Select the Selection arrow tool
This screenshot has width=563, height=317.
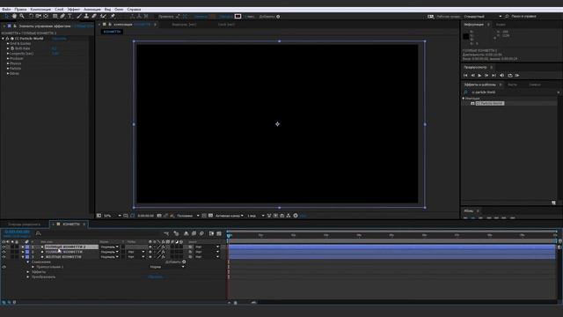6,16
